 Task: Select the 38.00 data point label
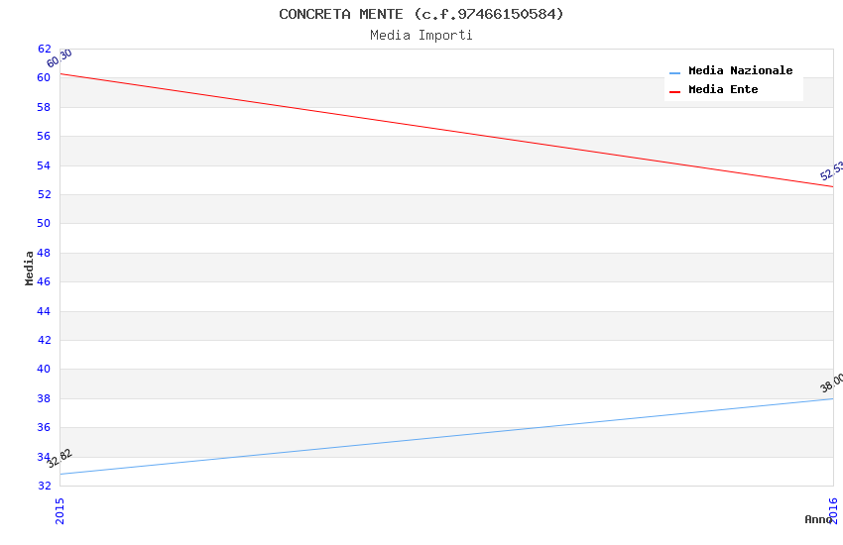pyautogui.click(x=831, y=383)
